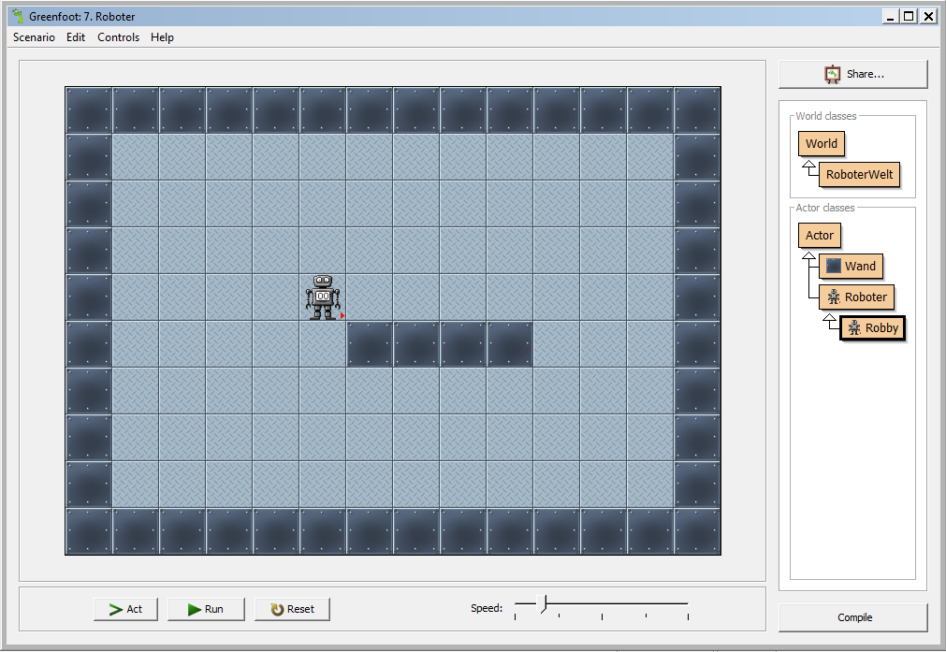Click the Share button with export icon
946x652 pixels.
tap(852, 74)
